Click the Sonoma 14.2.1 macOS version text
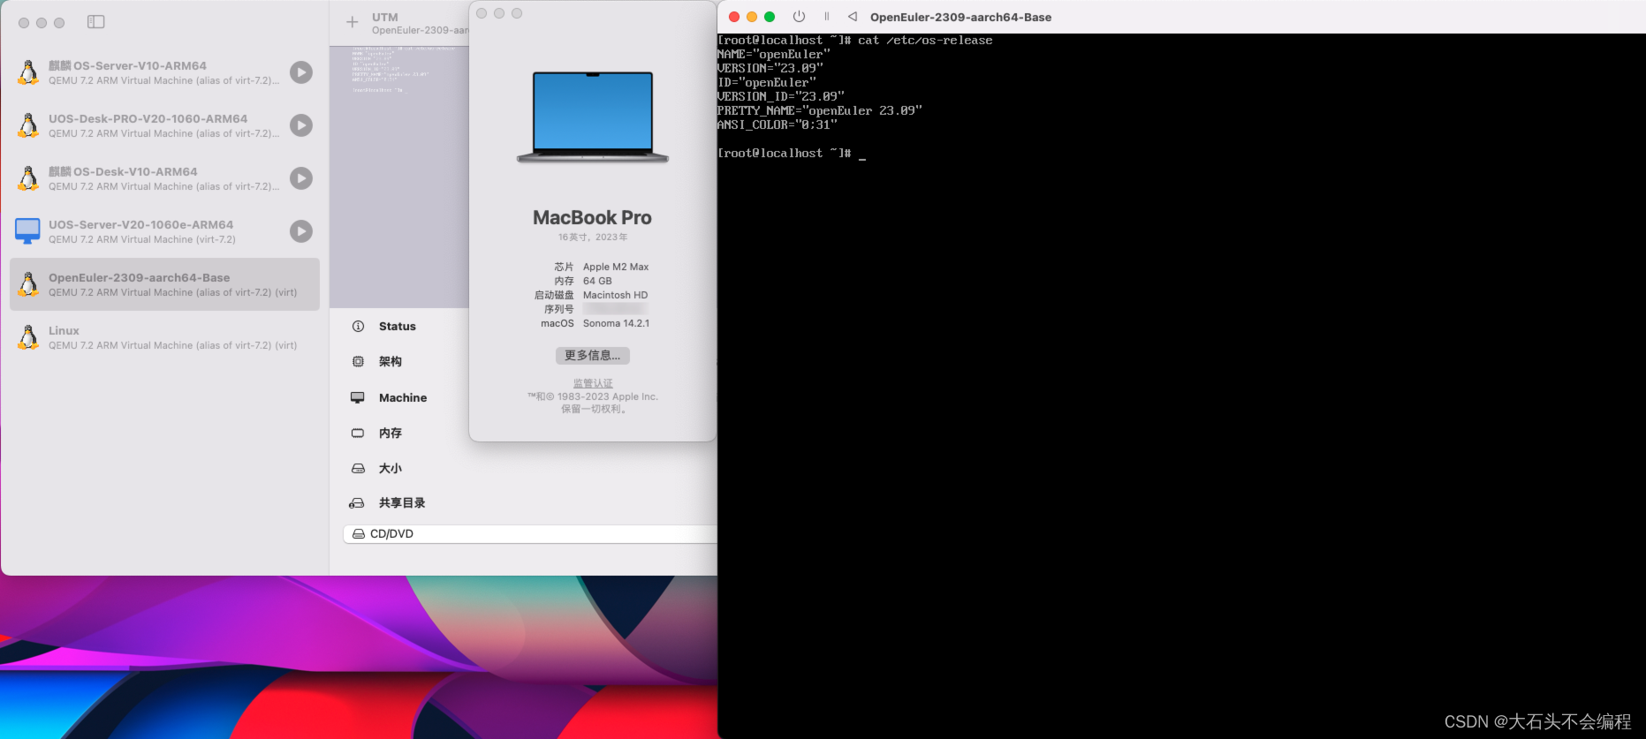The height and width of the screenshot is (739, 1646). click(616, 323)
